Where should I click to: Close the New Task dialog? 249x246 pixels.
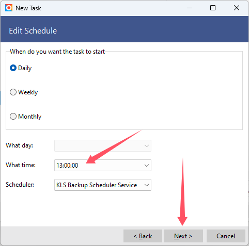[237, 8]
